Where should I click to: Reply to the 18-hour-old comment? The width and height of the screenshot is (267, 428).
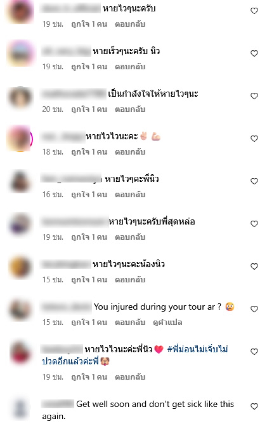tap(130, 152)
